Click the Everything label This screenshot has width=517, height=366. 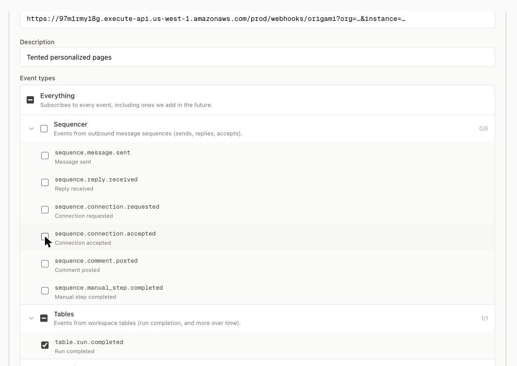57,96
